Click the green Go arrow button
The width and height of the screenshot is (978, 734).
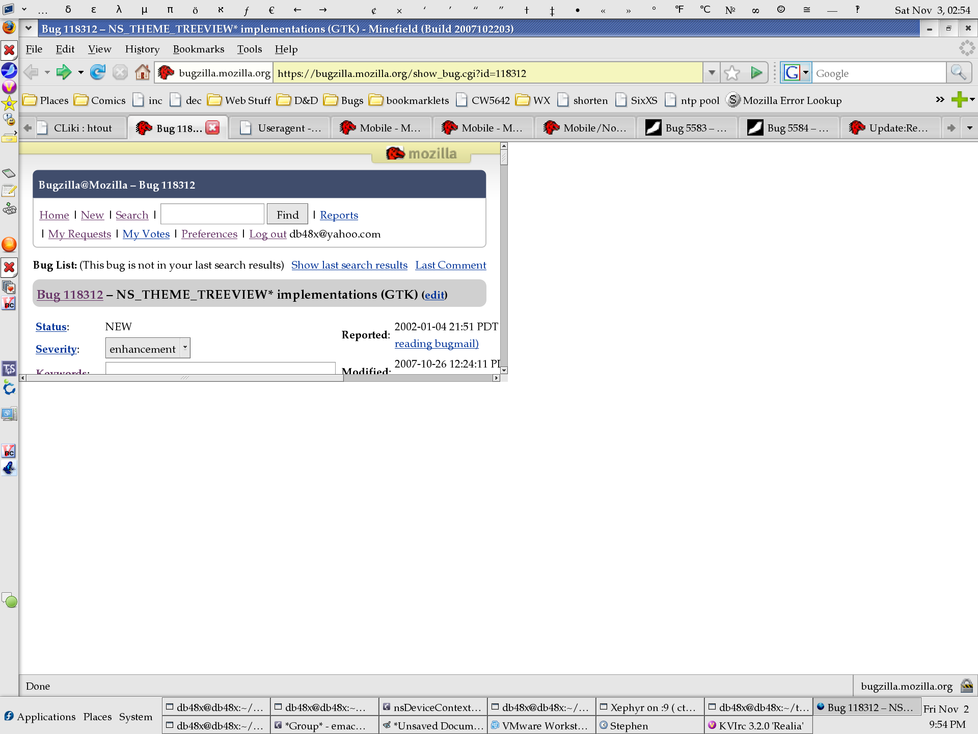756,73
